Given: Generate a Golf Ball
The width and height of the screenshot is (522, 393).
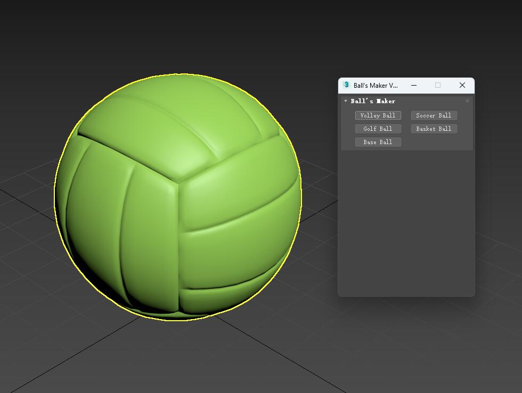Looking at the screenshot, I should tap(378, 129).
